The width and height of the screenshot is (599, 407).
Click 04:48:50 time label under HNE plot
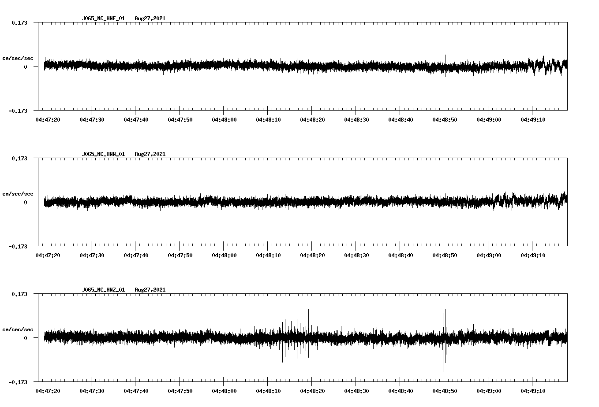445,119
